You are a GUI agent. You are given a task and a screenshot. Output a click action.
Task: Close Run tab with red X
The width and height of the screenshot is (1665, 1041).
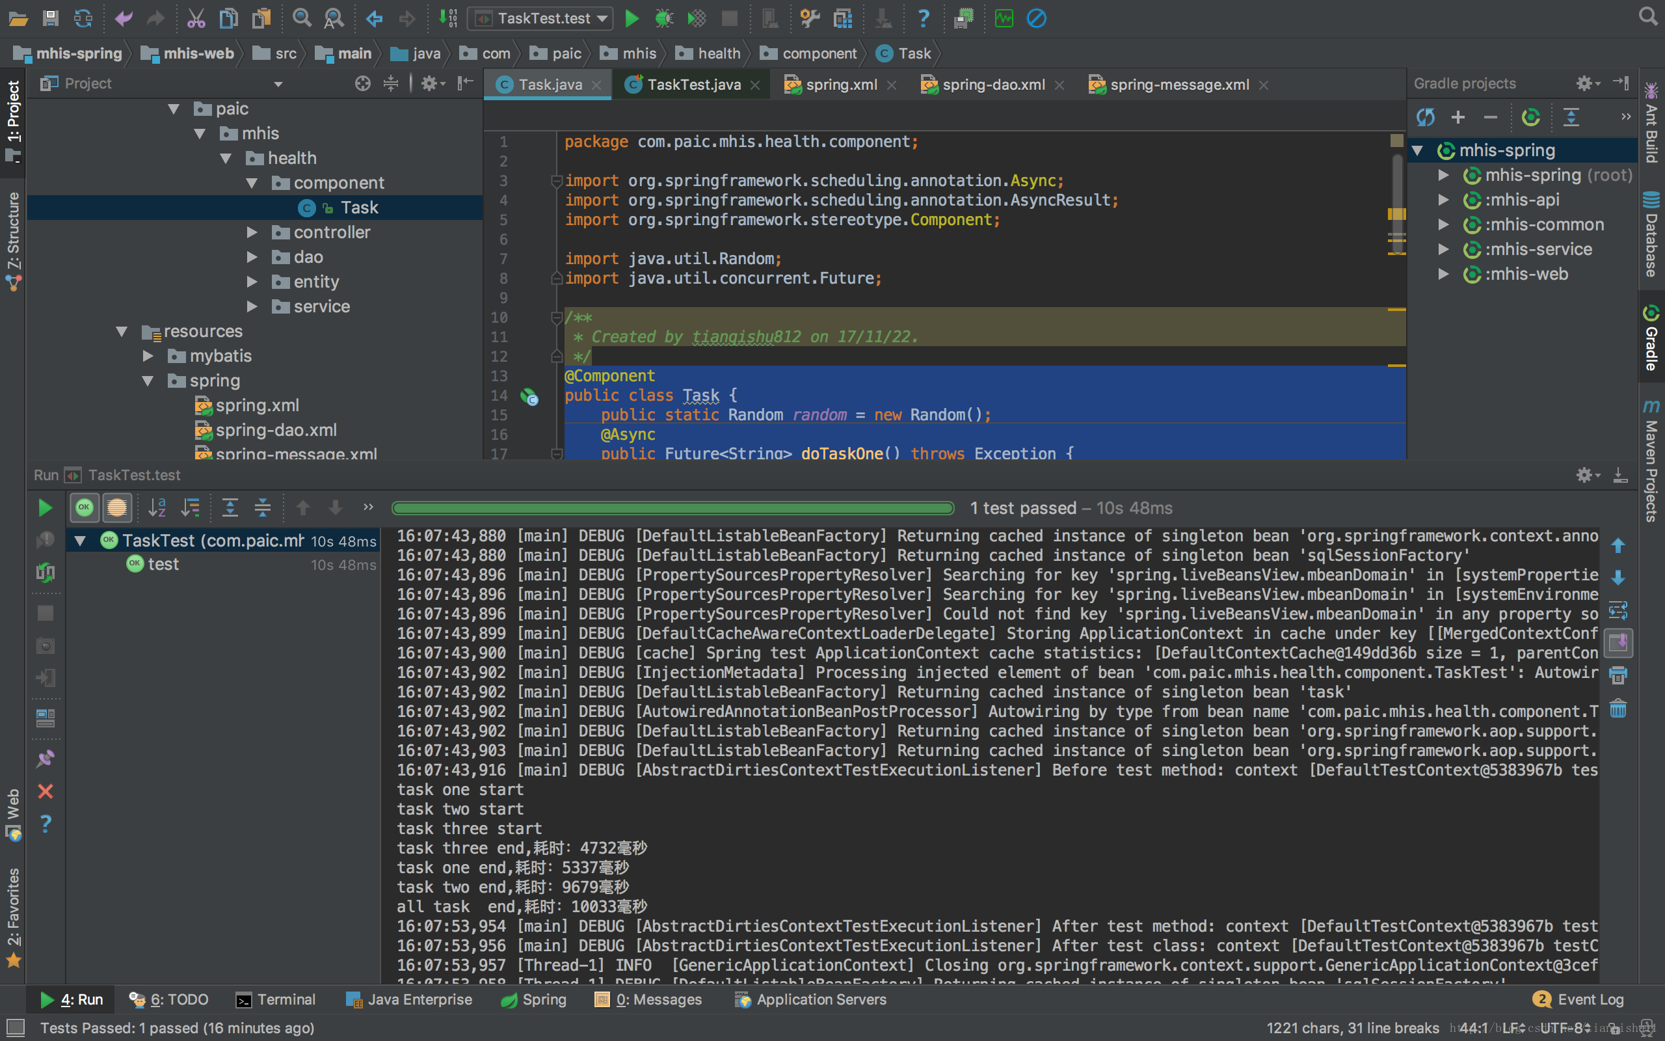(46, 791)
